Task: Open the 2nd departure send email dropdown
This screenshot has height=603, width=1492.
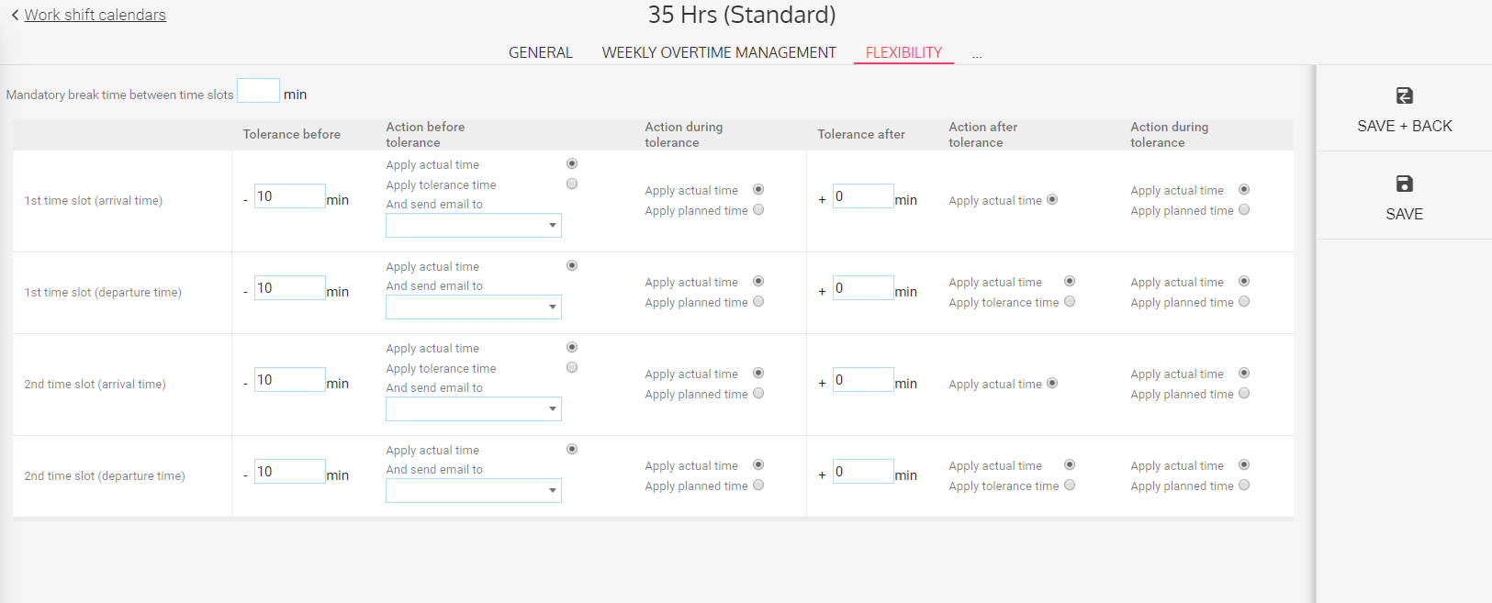Action: [x=473, y=491]
